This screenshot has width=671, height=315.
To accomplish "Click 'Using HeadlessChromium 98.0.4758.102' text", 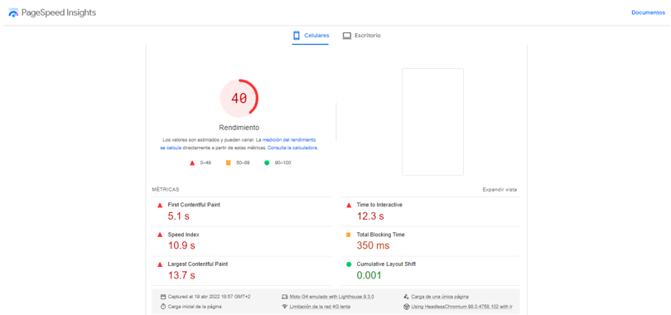I will point(462,307).
